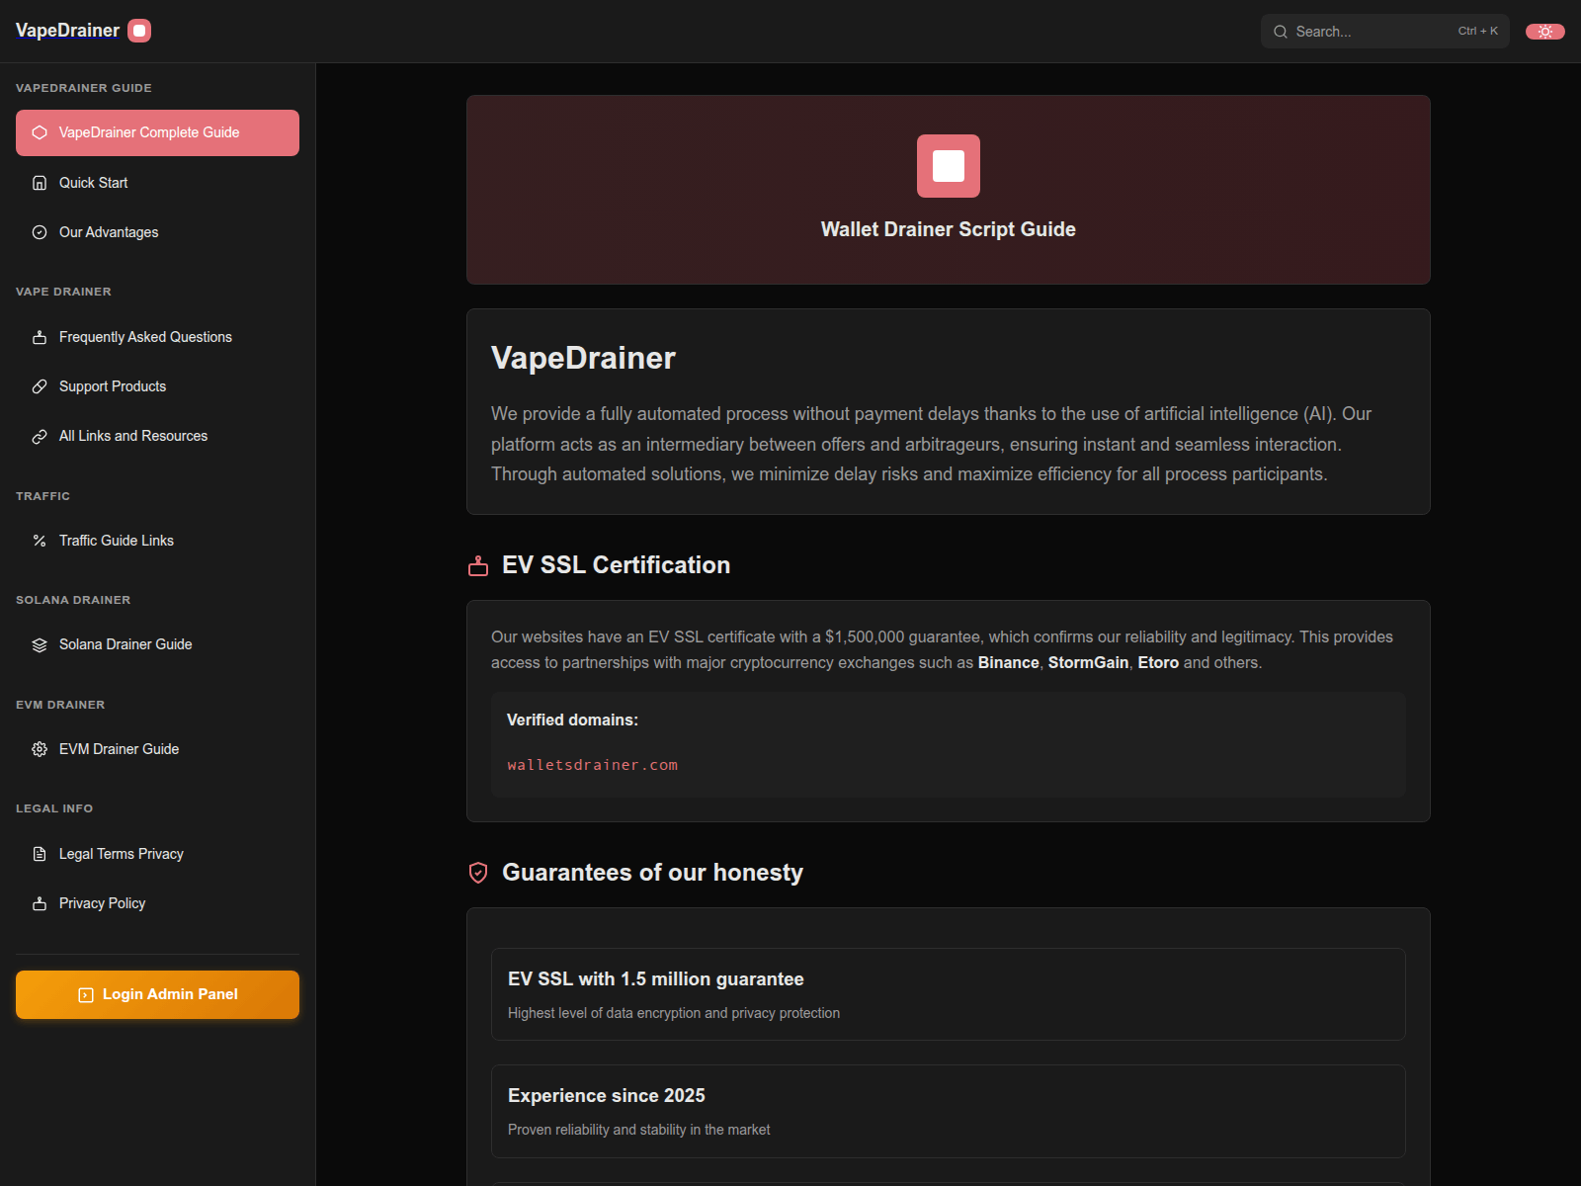Click the shield icon beside Guarantees heading

[478, 873]
